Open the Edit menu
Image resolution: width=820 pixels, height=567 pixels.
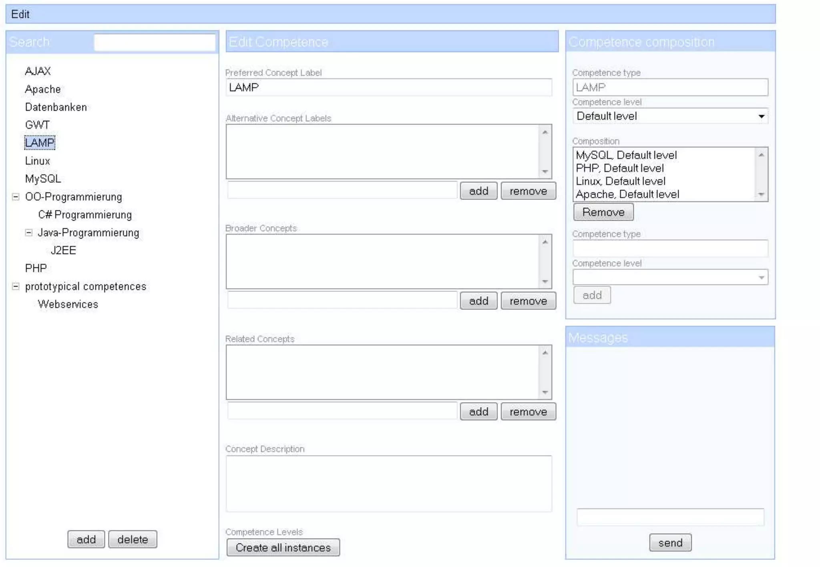(x=20, y=14)
